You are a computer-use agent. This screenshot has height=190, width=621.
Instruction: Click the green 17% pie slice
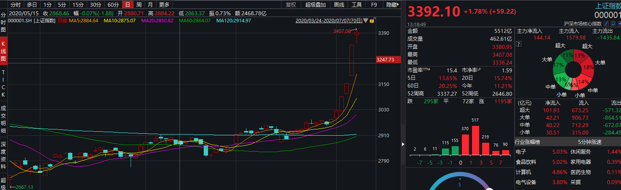(x=559, y=65)
